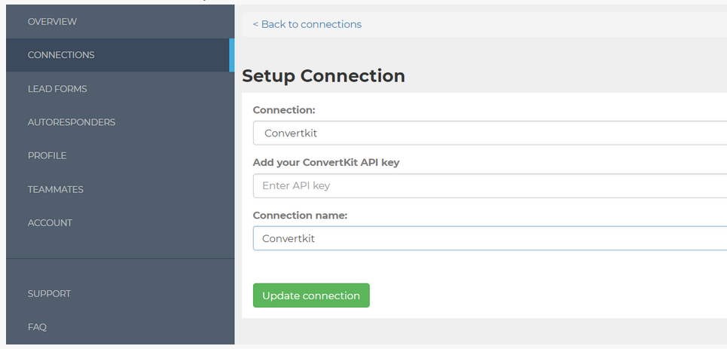727x349 pixels.
Task: Click the blue active indicator beside Connections
Action: coord(232,55)
